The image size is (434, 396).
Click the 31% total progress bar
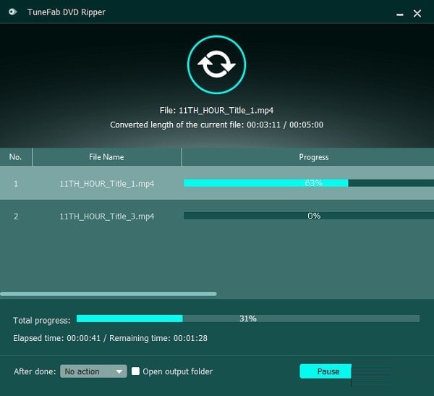[248, 319]
